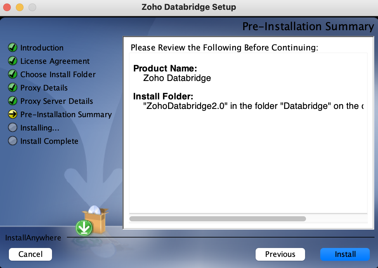Screen dimensions: 378x268
Task: Click the installer box with green download arrow
Action: tap(92, 221)
